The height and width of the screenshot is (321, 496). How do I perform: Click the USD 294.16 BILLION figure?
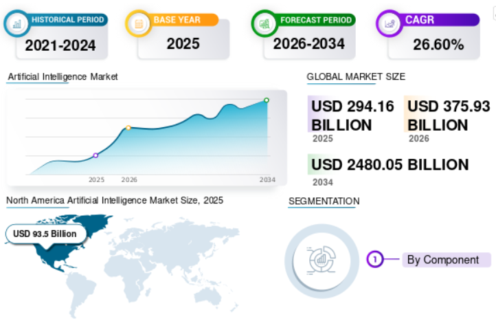pyautogui.click(x=352, y=115)
